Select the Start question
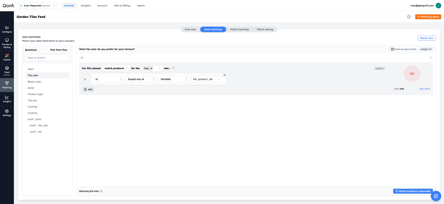 coord(47,69)
